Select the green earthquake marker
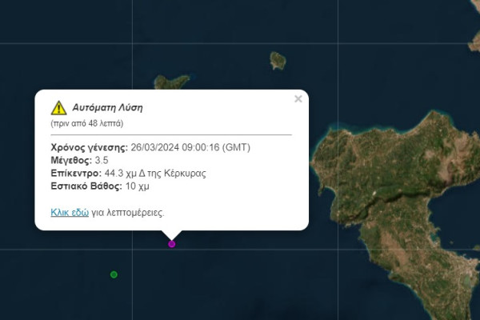This screenshot has height=320, width=480. tap(114, 274)
